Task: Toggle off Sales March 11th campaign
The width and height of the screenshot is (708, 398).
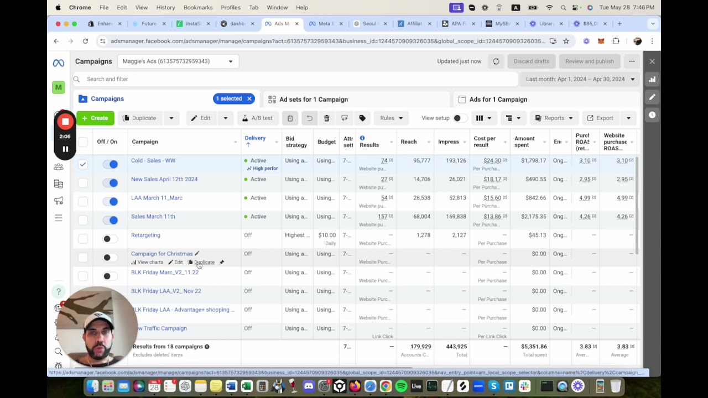Action: pyautogui.click(x=110, y=220)
